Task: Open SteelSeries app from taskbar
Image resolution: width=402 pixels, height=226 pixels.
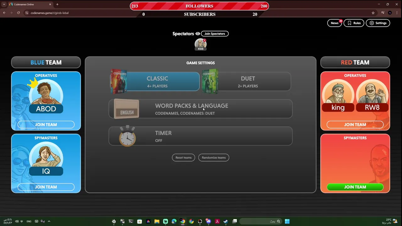Action: [114, 221]
